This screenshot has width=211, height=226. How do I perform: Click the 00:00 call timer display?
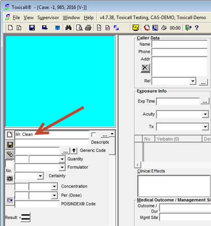[175, 28]
